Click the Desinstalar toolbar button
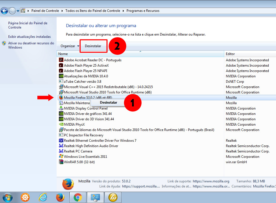Viewport: 276px width, 203px height. pos(93,46)
